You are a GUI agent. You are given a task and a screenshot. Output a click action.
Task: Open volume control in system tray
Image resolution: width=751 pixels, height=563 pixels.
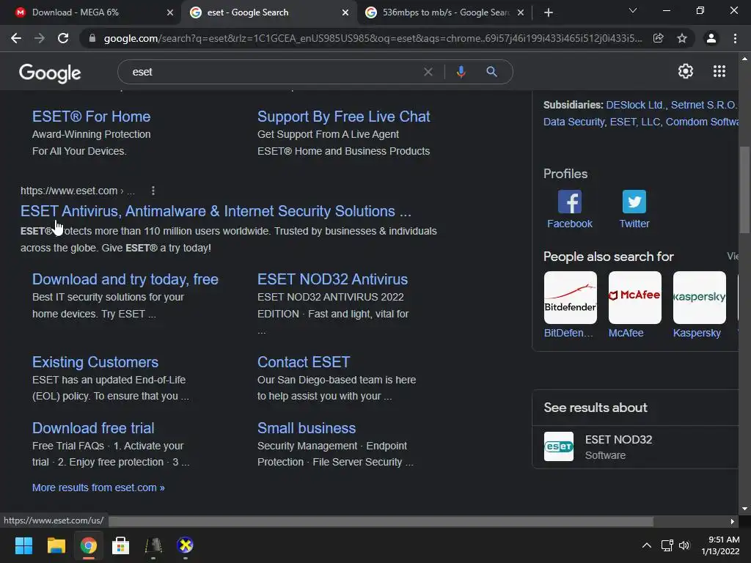pyautogui.click(x=684, y=545)
